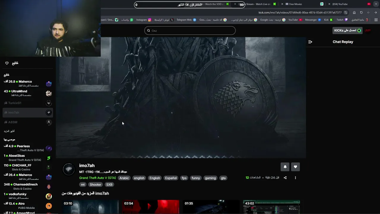Click the imo7ah wolf profile avatar

click(69, 169)
